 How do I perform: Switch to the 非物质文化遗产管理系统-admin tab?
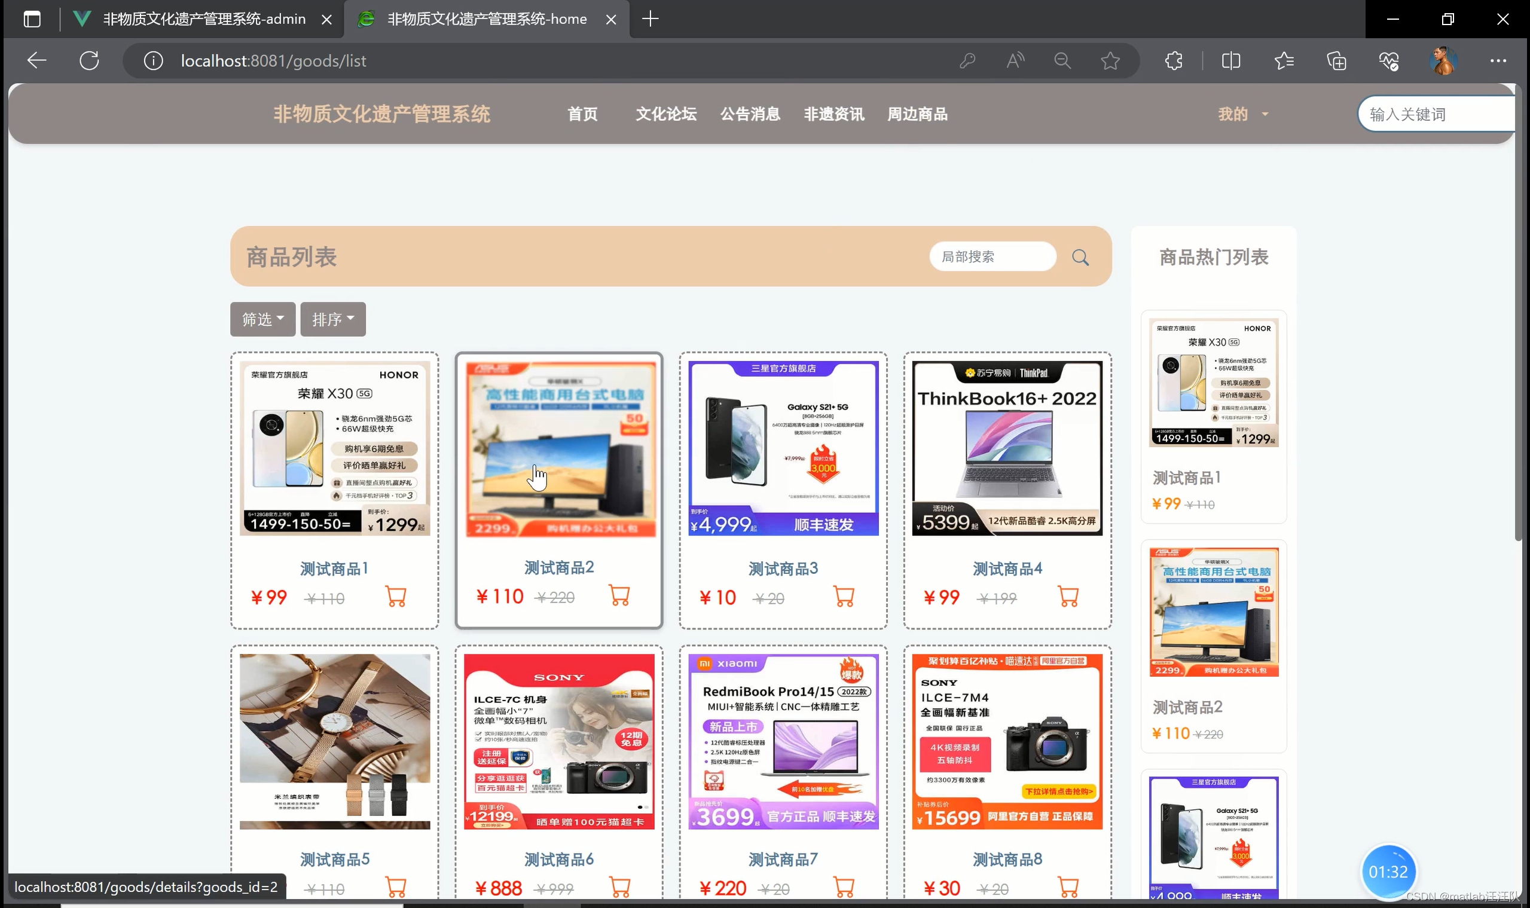click(204, 20)
